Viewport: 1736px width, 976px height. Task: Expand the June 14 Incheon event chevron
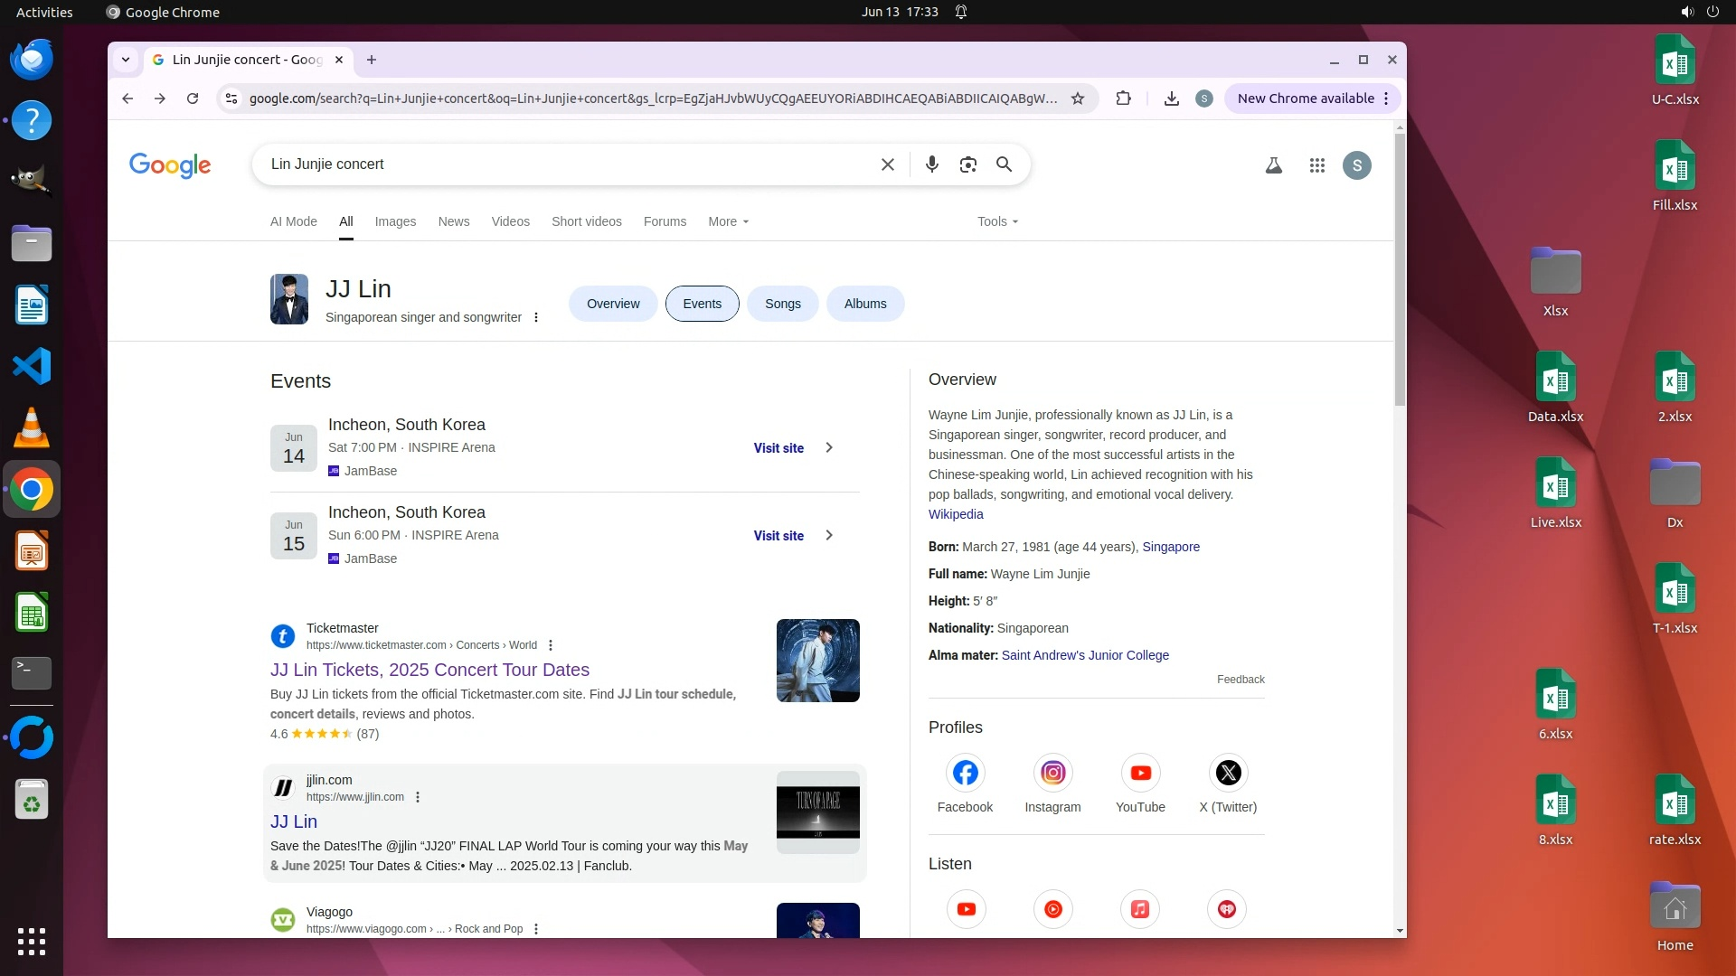tap(829, 448)
